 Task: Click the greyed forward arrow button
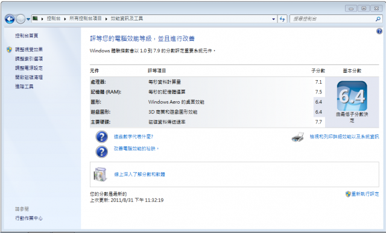point(21,19)
